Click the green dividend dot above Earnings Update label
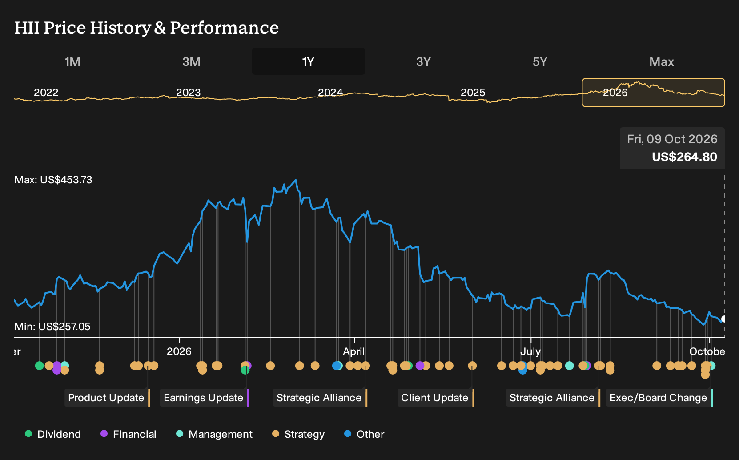This screenshot has width=739, height=460. pos(245,370)
